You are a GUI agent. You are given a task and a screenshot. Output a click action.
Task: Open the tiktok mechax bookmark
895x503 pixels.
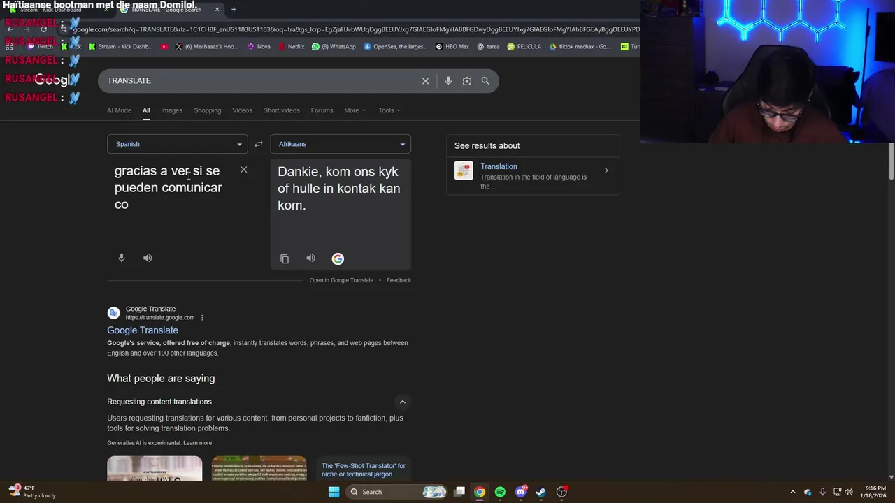click(x=580, y=47)
